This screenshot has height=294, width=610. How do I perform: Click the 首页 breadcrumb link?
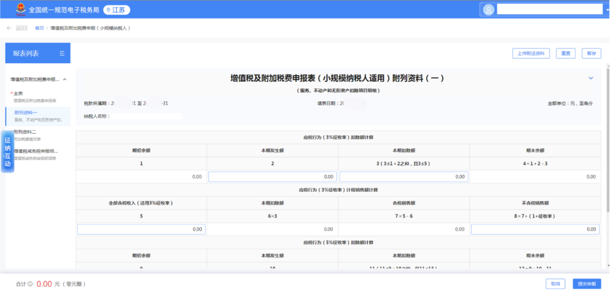[x=39, y=28]
